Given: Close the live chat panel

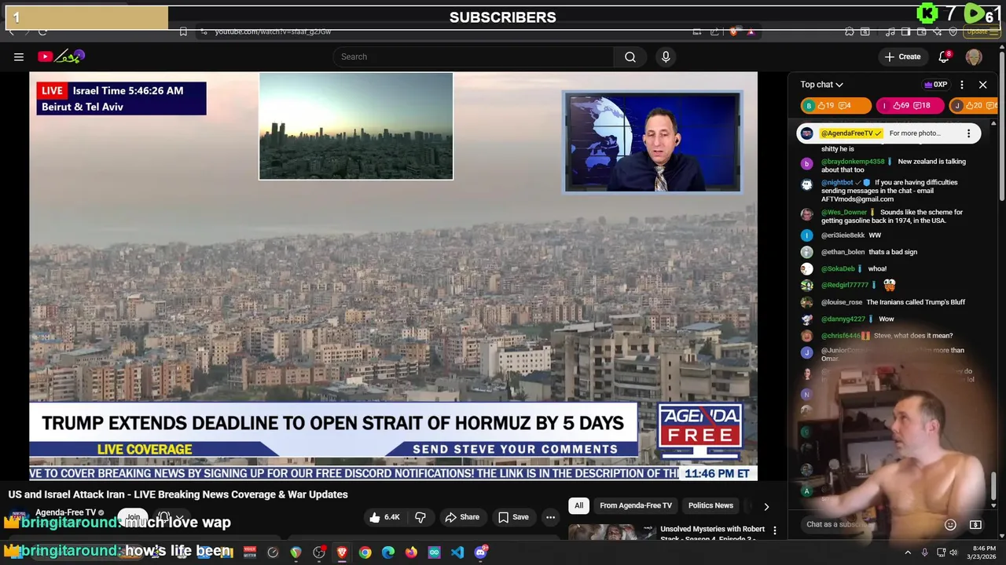Looking at the screenshot, I should 982,85.
